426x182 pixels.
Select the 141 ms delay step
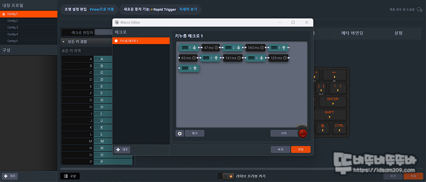(x=233, y=58)
